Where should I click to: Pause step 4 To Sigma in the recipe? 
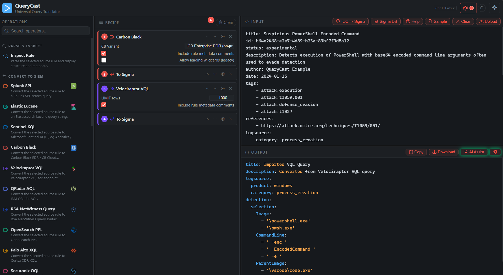click(x=223, y=119)
